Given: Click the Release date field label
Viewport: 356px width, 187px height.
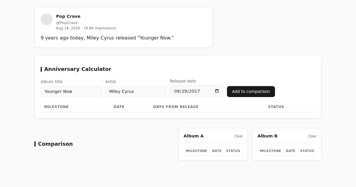Looking at the screenshot, I should pyautogui.click(x=183, y=81).
